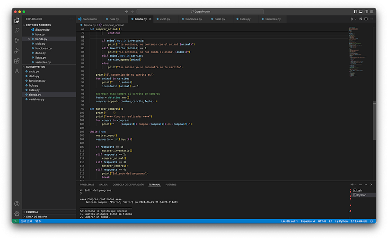Toggle the bottom panel visibility
This screenshot has width=388, height=239.
361,12
